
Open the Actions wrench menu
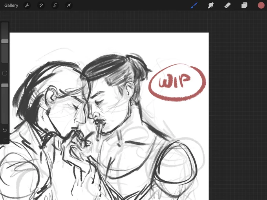click(x=27, y=5)
